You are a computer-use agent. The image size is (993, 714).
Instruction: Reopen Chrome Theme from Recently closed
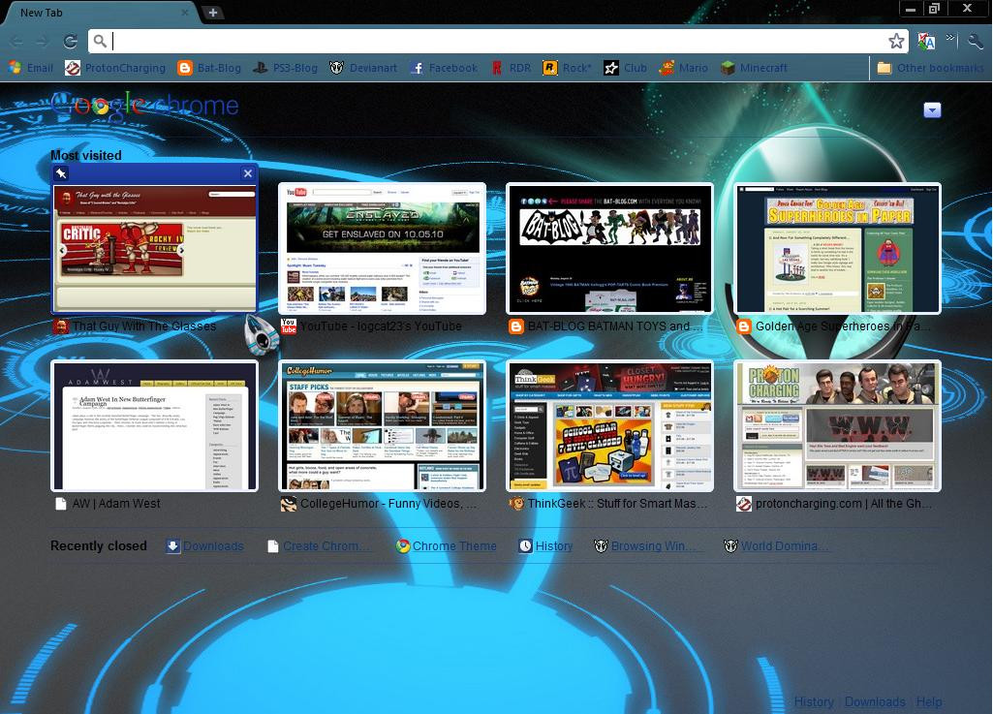tap(447, 546)
